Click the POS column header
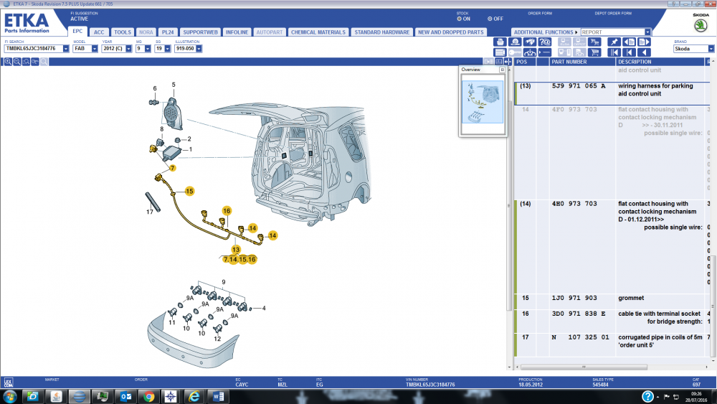 tap(525, 62)
